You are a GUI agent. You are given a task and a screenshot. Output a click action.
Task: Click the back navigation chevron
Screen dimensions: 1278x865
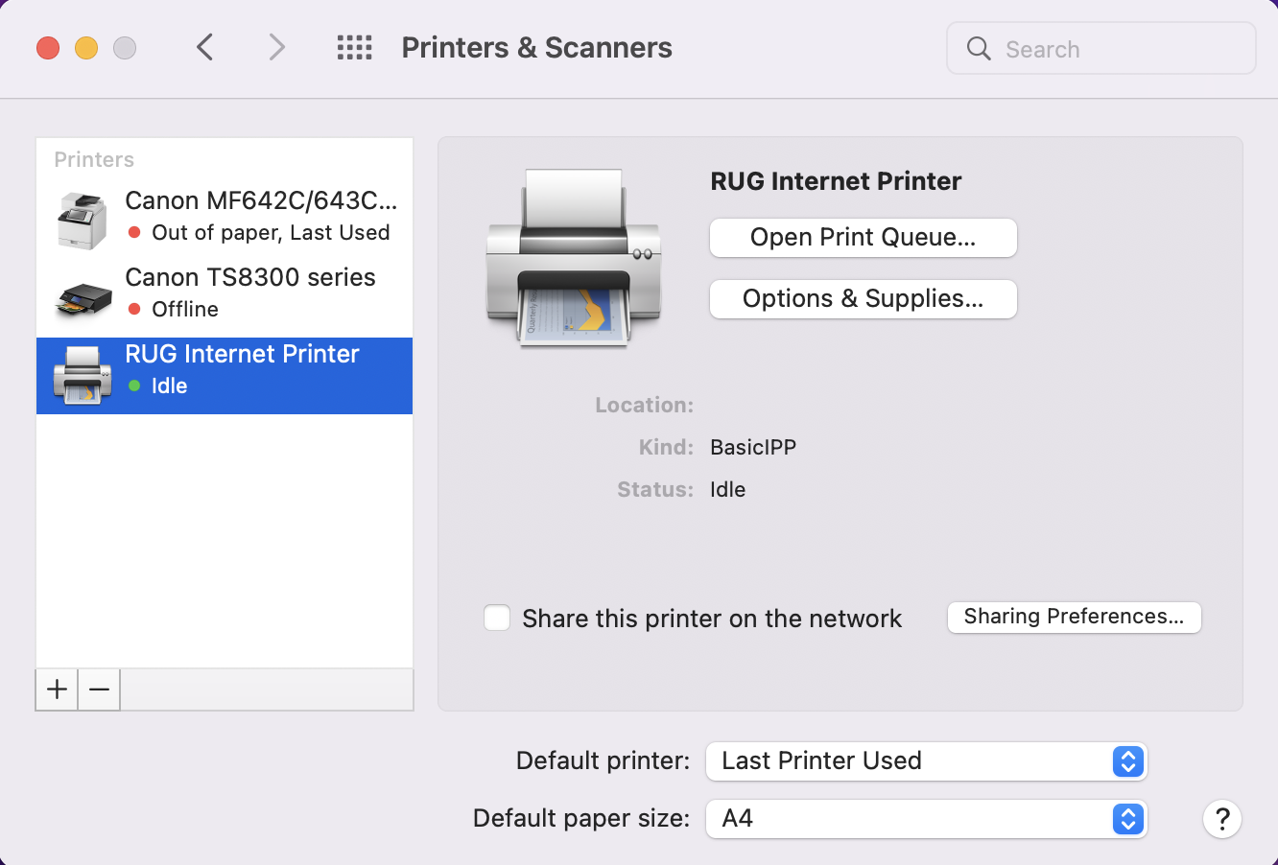pyautogui.click(x=204, y=47)
